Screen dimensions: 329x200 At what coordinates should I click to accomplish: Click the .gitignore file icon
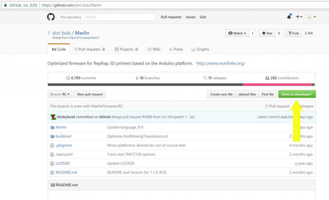pos(52,145)
